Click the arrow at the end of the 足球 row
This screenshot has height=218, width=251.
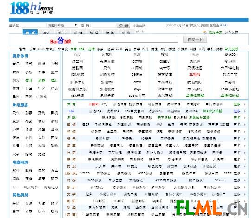click(245, 118)
